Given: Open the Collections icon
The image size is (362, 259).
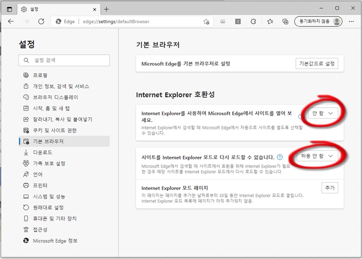Looking at the screenshot, I should pyautogui.click(x=285, y=22).
